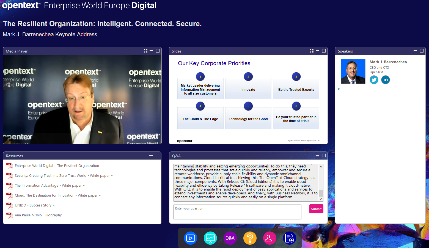Open the orange Help question-mark dock icon
The height and width of the screenshot is (248, 429).
[x=250, y=238]
